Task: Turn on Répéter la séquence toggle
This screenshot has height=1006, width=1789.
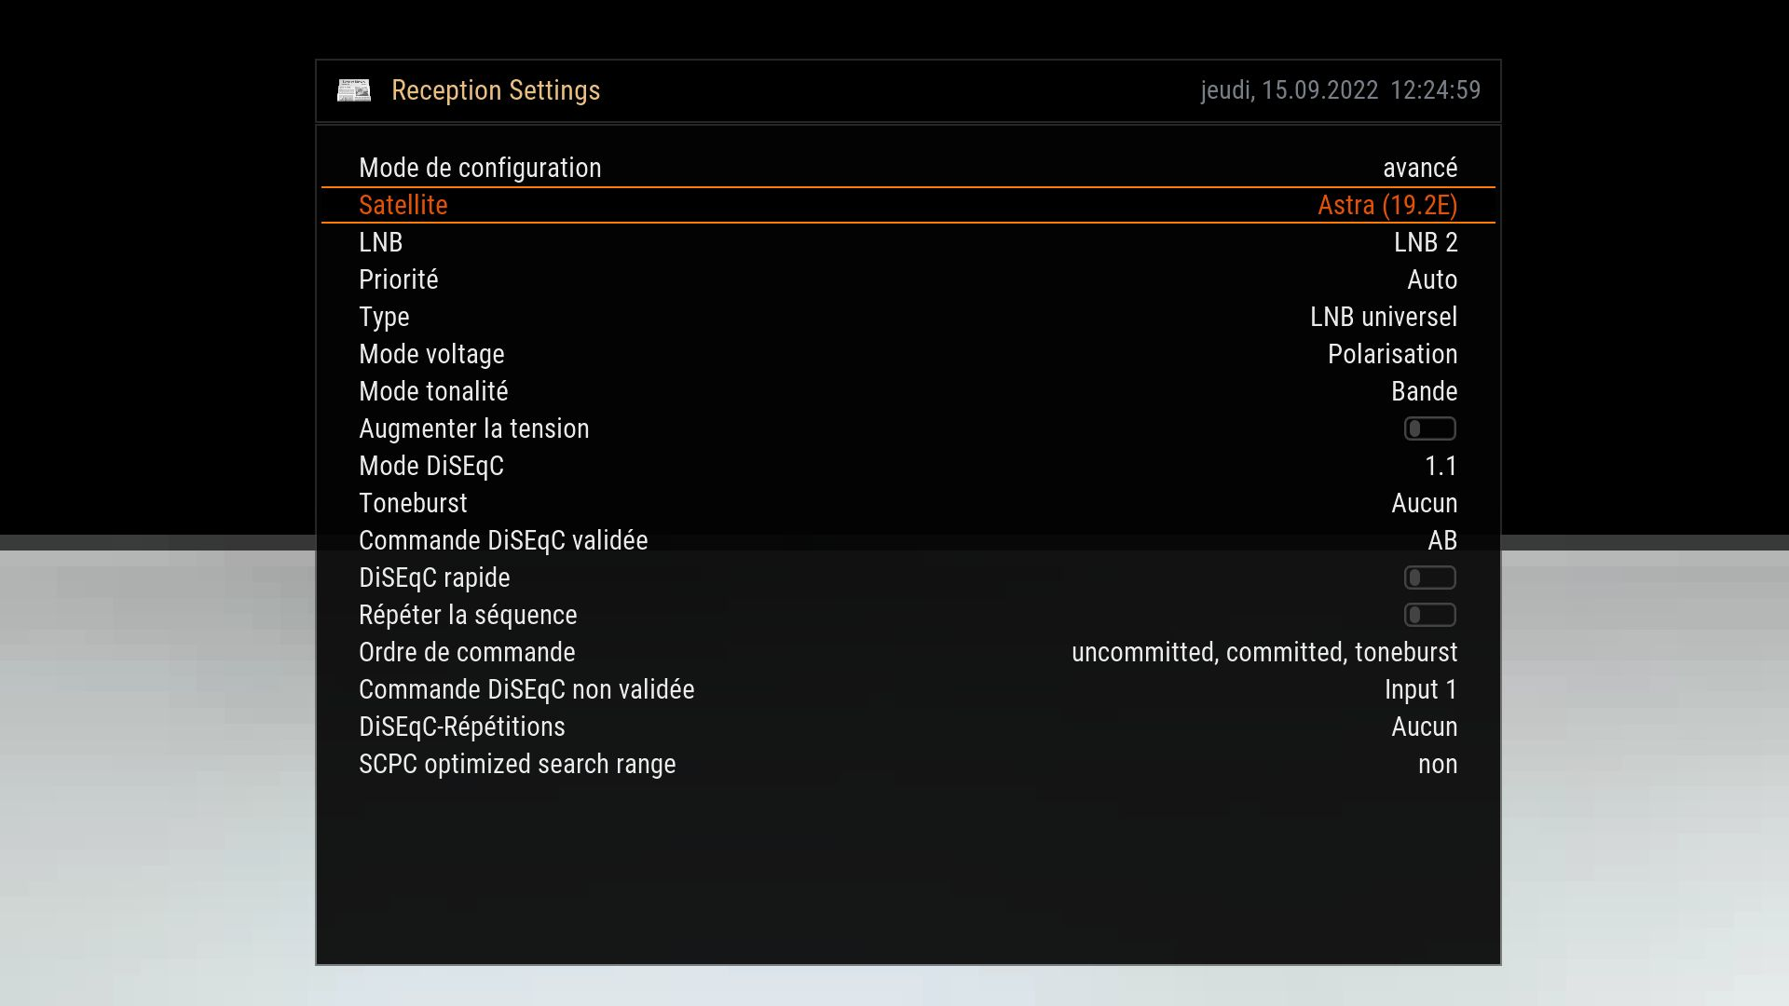Action: [x=1429, y=615]
